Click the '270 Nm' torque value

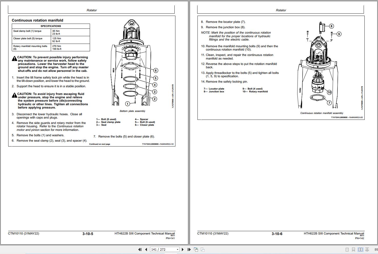pyautogui.click(x=57, y=46)
